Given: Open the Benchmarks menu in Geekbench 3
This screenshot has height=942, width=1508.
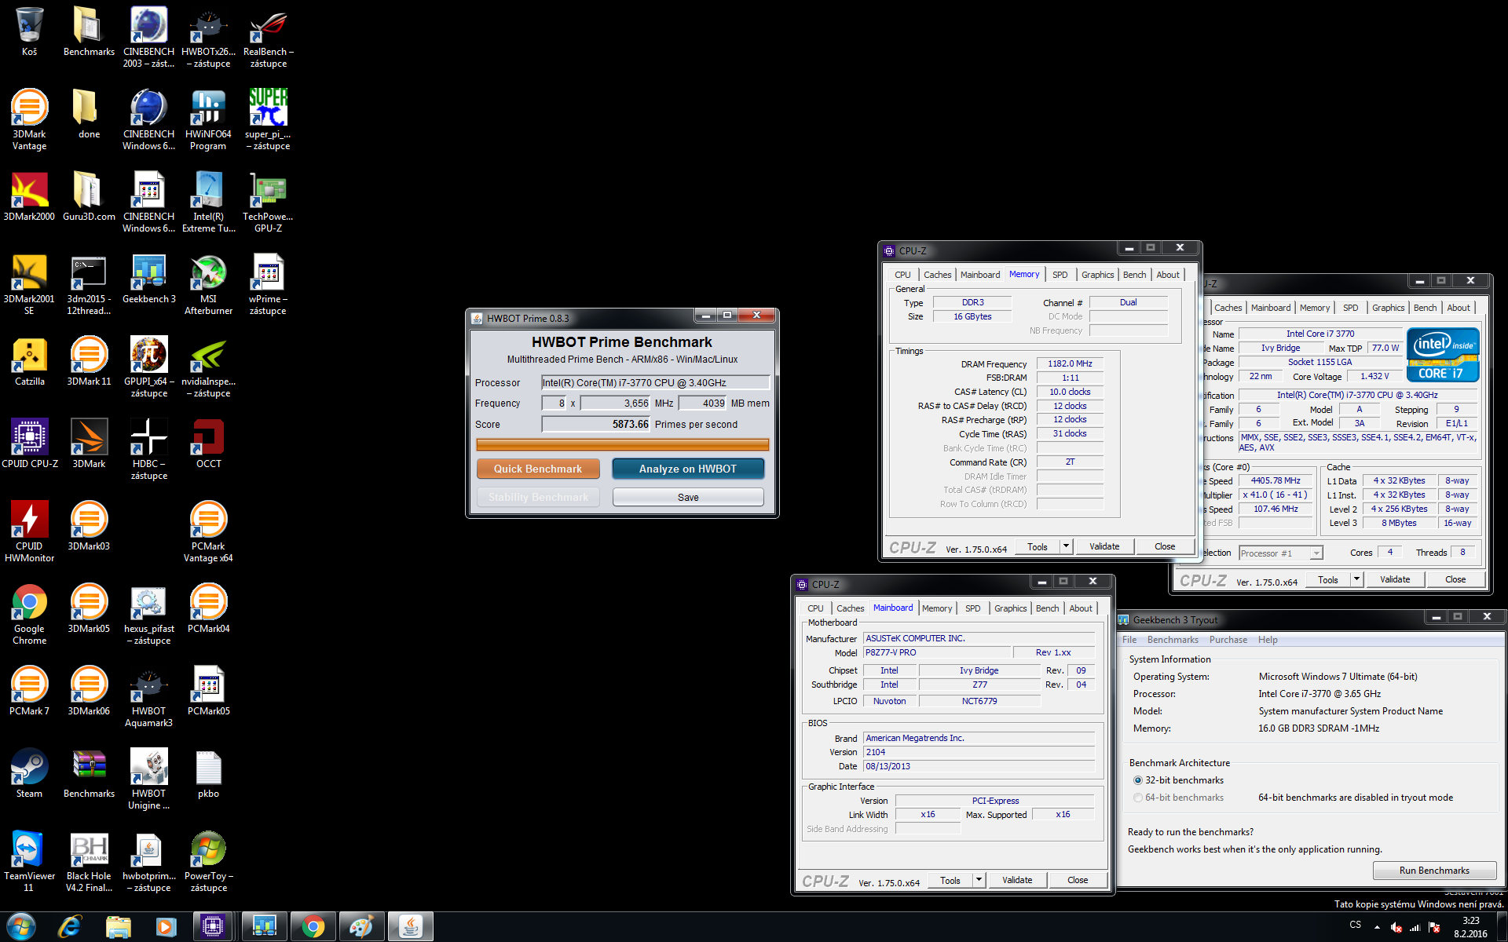Looking at the screenshot, I should point(1173,640).
